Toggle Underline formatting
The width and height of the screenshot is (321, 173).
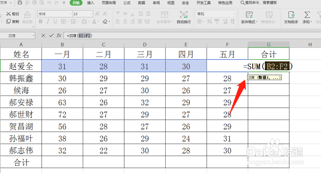click(x=55, y=21)
